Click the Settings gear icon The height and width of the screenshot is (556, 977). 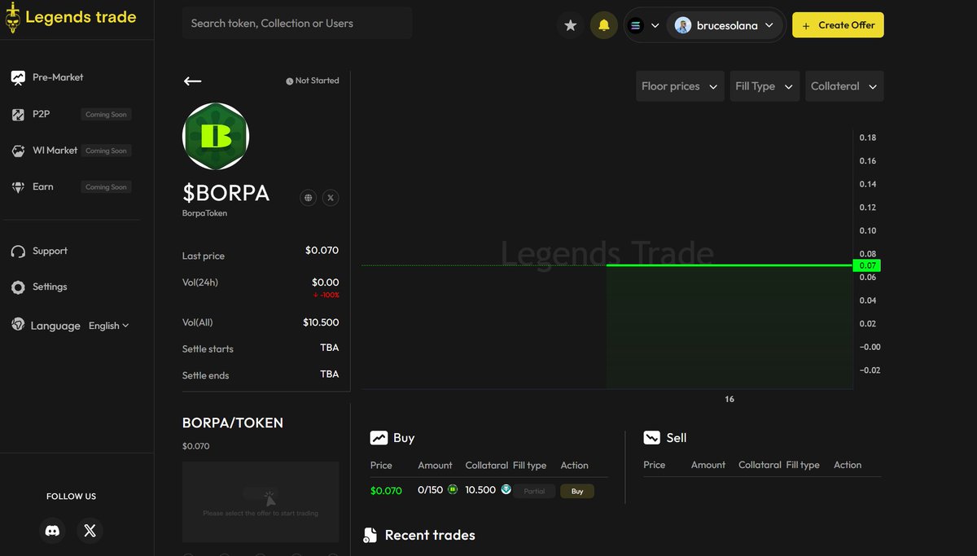click(18, 287)
